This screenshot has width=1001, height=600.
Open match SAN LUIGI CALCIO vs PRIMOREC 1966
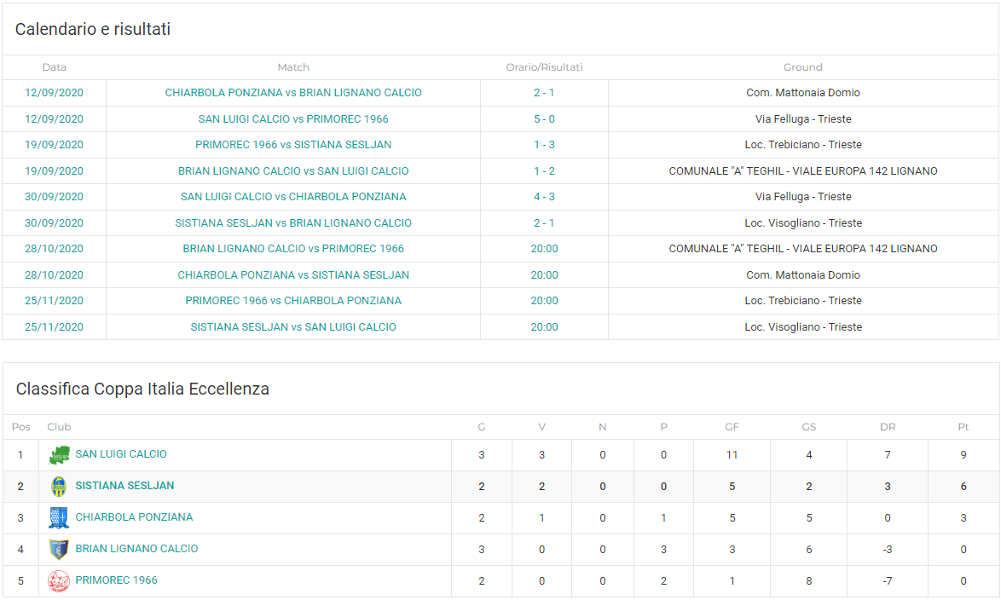coord(293,118)
